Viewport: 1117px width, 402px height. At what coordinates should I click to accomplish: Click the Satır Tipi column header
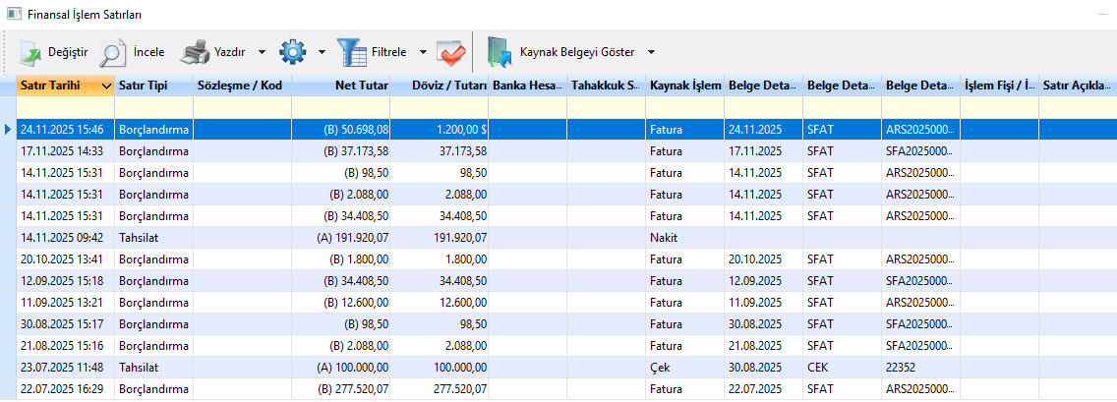point(153,86)
